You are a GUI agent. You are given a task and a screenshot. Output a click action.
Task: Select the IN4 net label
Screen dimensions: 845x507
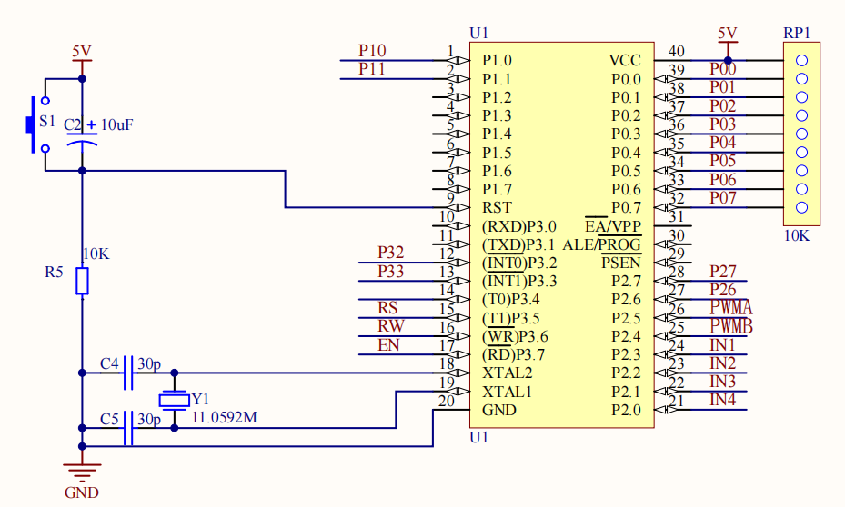point(723,400)
